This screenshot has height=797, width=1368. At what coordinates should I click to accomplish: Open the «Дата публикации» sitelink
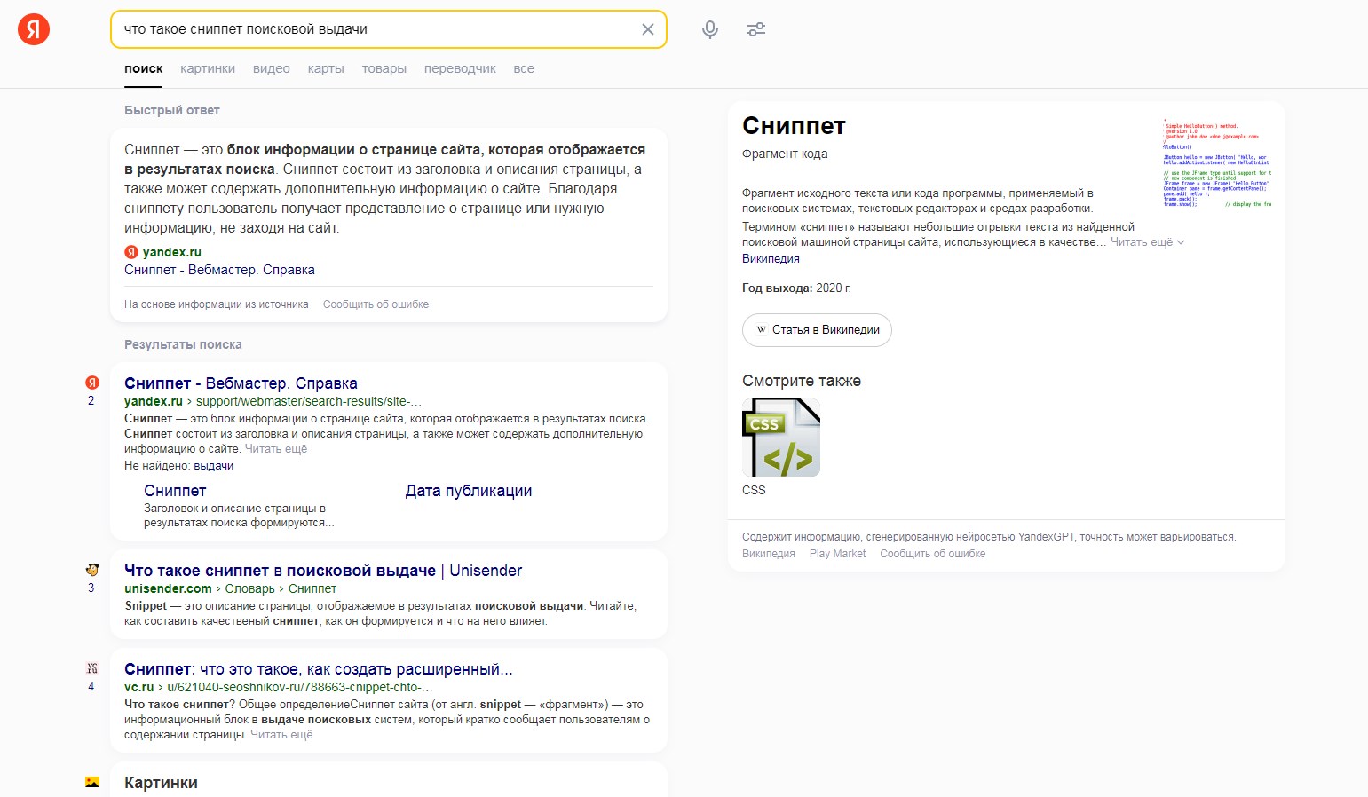[469, 491]
